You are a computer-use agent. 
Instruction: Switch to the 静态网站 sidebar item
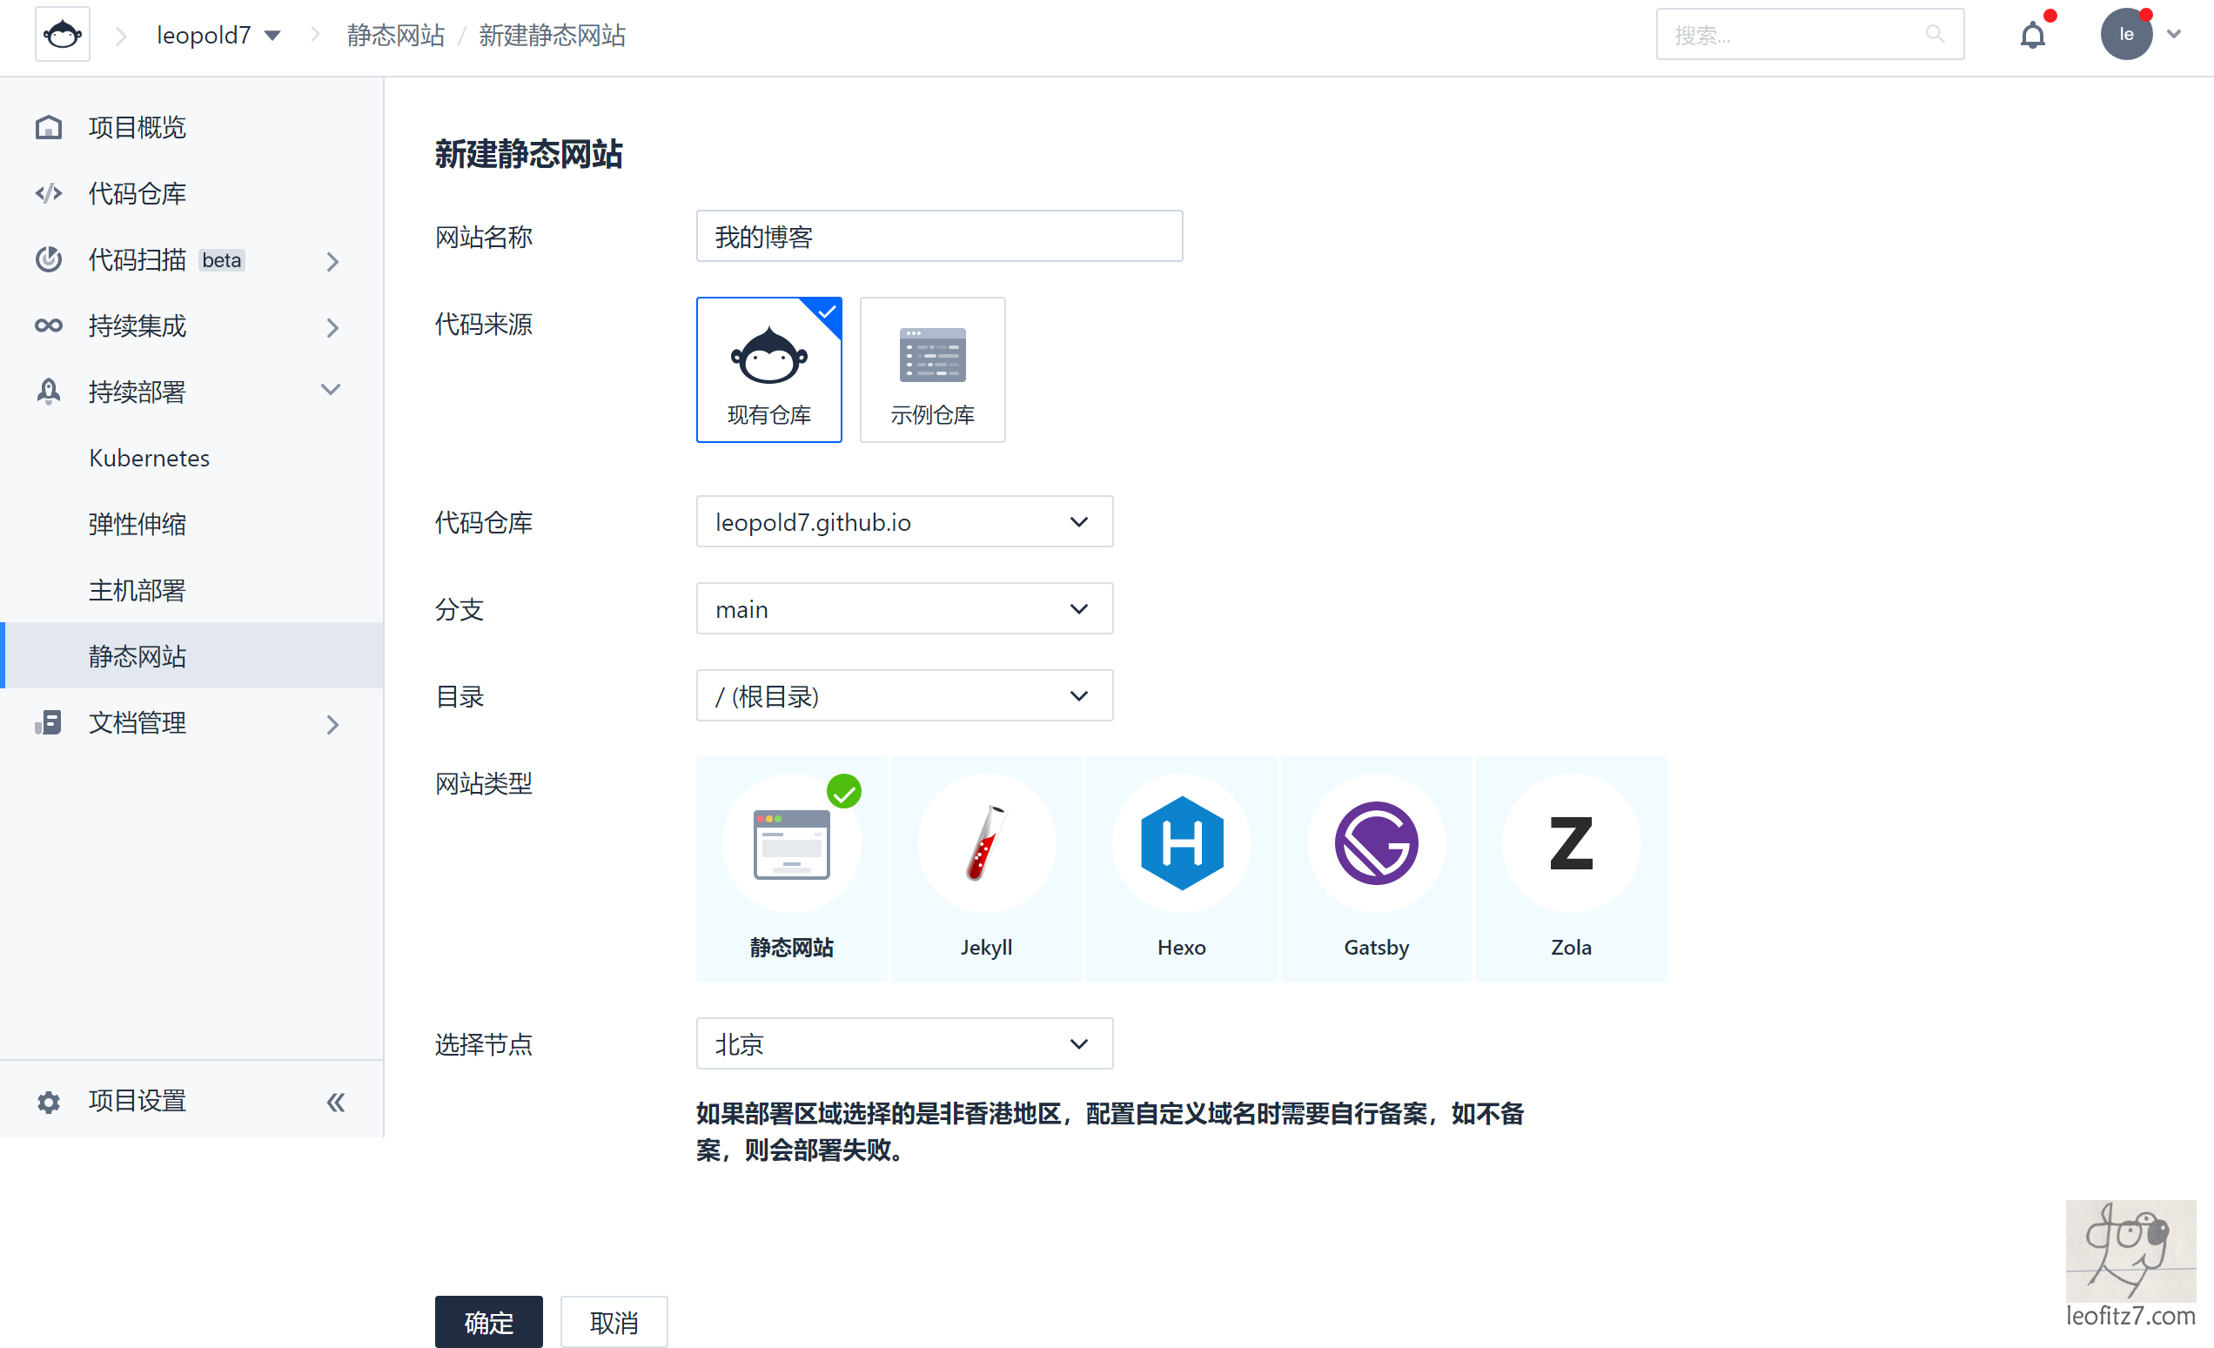(x=137, y=655)
